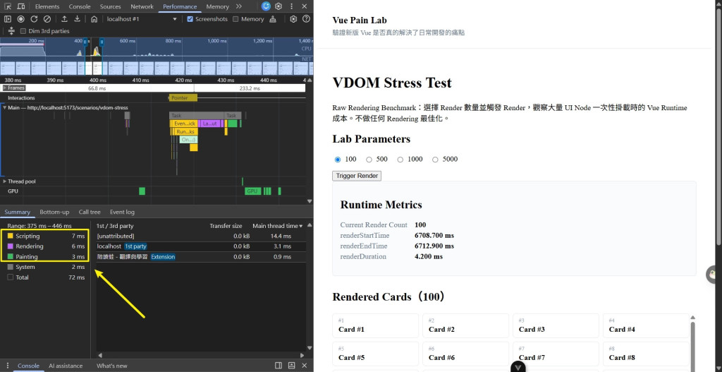Toggle the device toolbar icon

tap(21, 6)
